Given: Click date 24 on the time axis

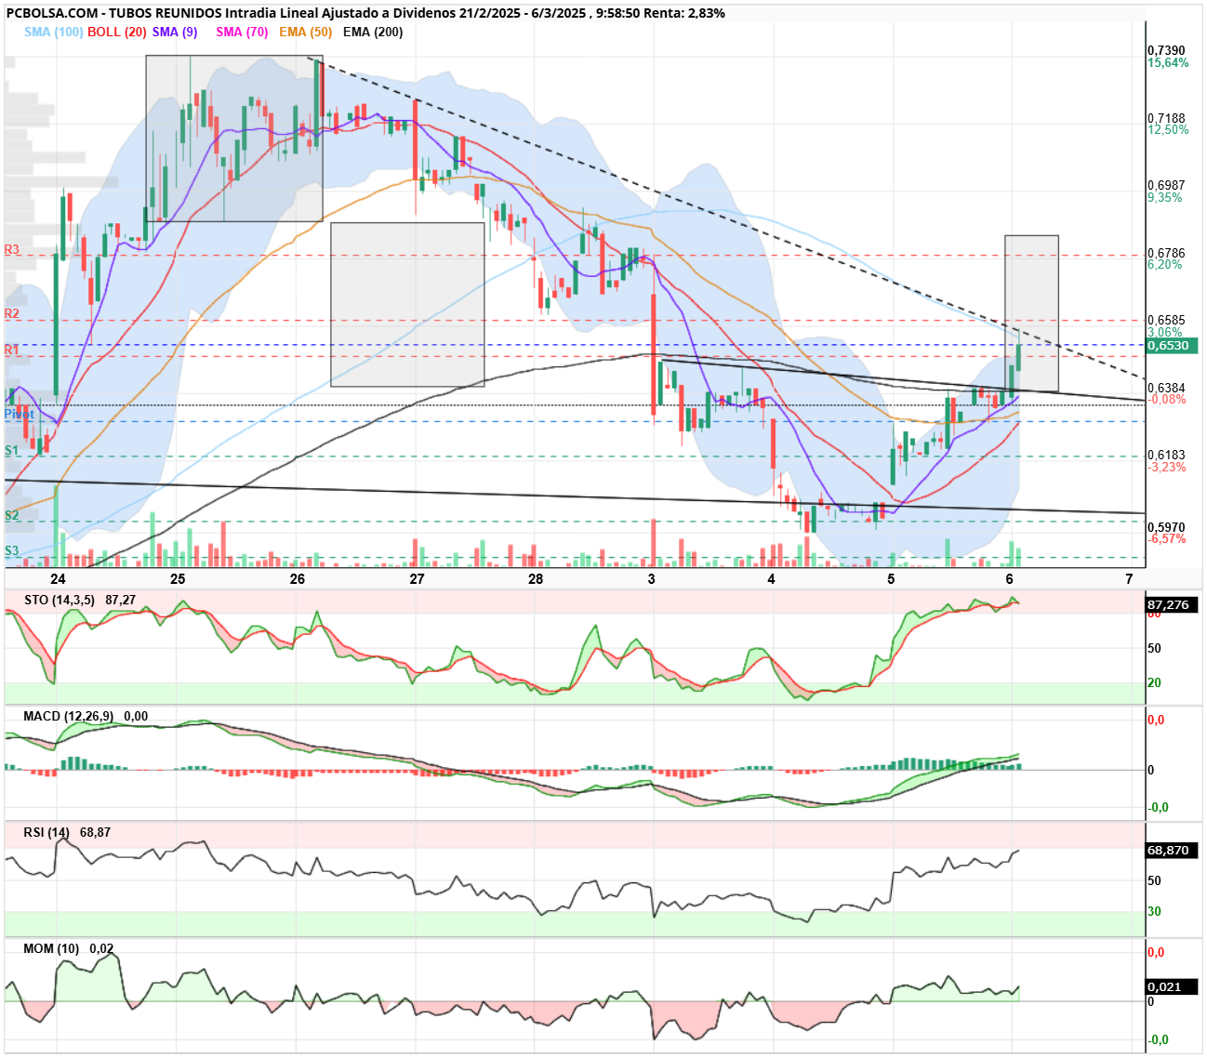Looking at the screenshot, I should point(59,579).
